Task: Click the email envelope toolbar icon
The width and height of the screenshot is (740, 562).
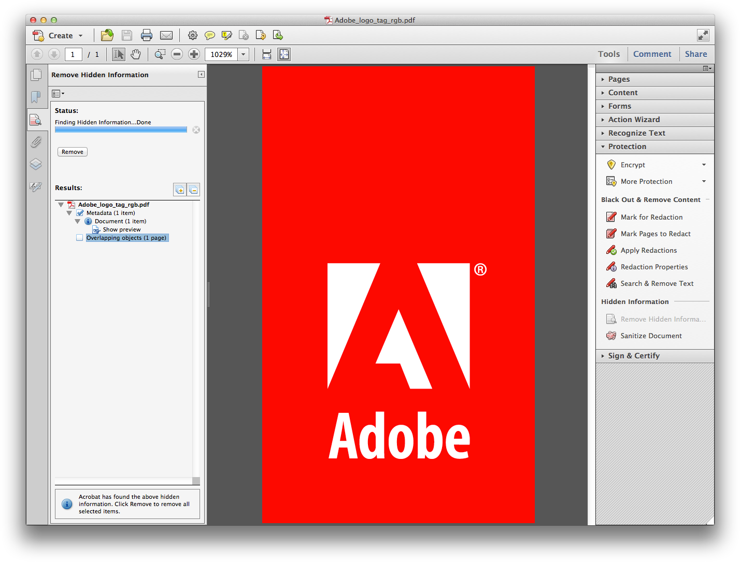Action: click(166, 35)
